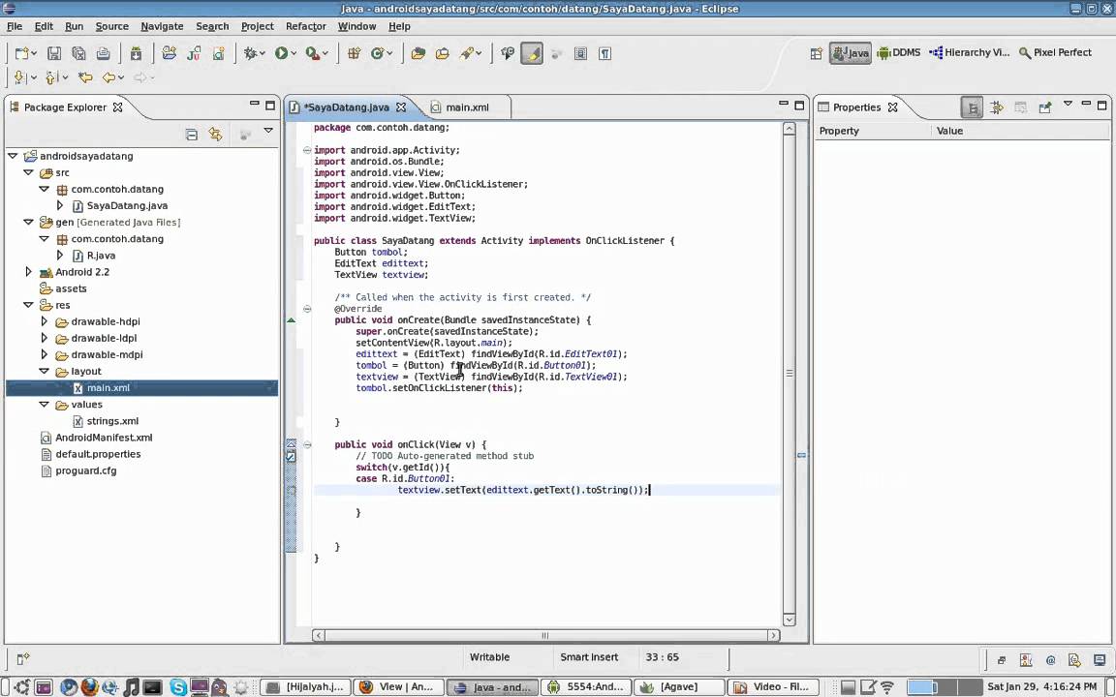Select the SayaDatang.java editor tab
The height and width of the screenshot is (697, 1116).
coord(346,107)
